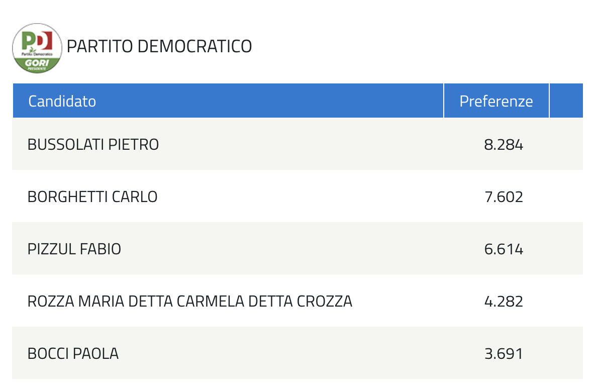The width and height of the screenshot is (595, 387).
Task: Select ROZZA MARIA DETTA CARMELA DETTA CROZZA
Action: click(x=190, y=302)
